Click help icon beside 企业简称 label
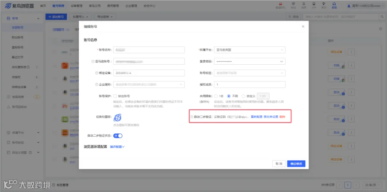This screenshot has width=387, height=192. click(96, 84)
